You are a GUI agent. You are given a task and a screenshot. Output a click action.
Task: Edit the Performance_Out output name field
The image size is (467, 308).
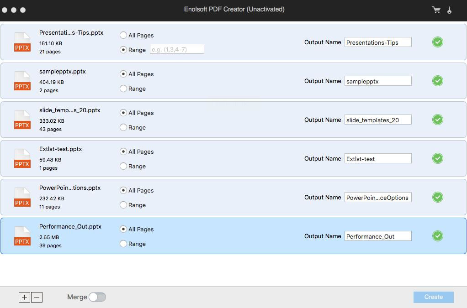pos(378,236)
